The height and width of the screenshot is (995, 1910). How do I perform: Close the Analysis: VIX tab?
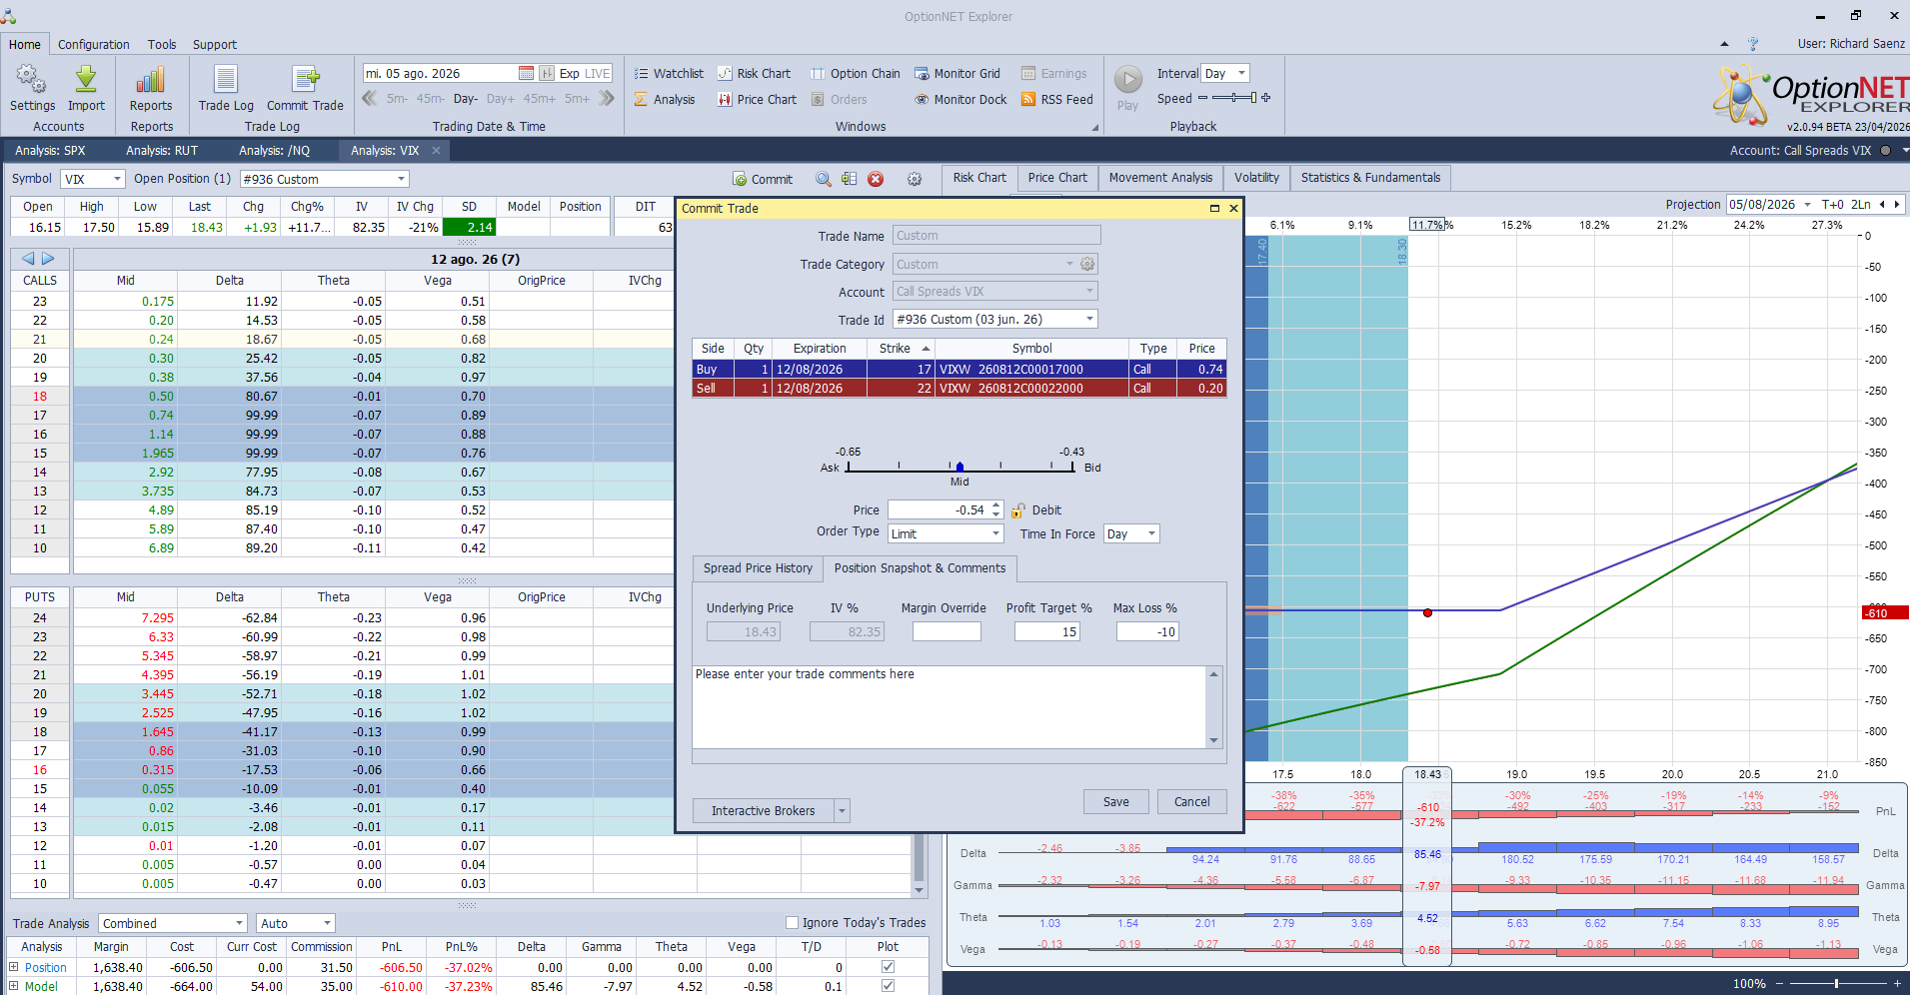tap(436, 151)
